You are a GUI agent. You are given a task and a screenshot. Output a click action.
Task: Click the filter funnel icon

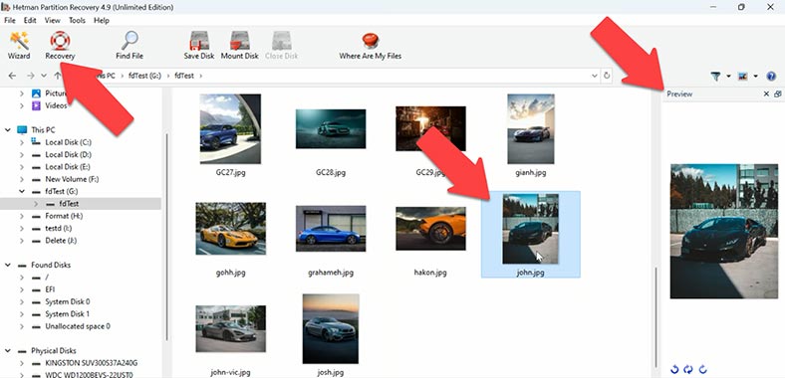(716, 76)
